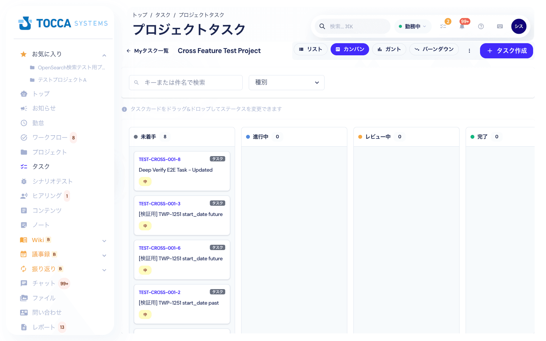
Task: Open the プロジェクト folder icon
Action: (24, 152)
